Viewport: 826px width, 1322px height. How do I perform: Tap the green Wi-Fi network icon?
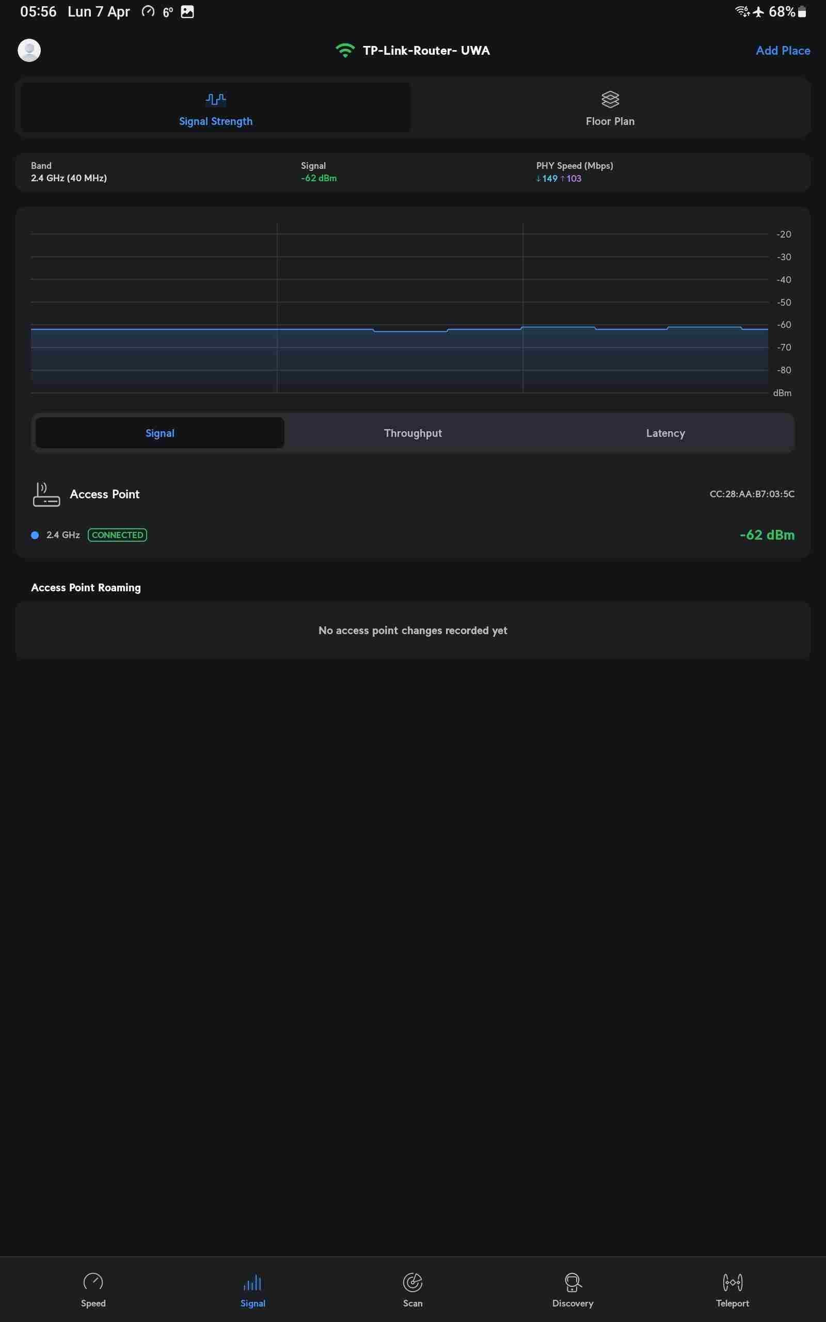tap(345, 51)
